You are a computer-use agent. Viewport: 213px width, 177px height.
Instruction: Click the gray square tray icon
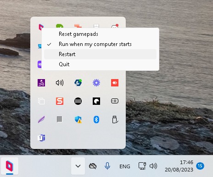click(60, 119)
